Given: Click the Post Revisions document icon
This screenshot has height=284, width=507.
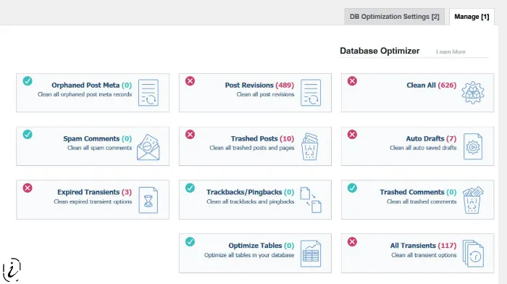Looking at the screenshot, I should pyautogui.click(x=311, y=93).
